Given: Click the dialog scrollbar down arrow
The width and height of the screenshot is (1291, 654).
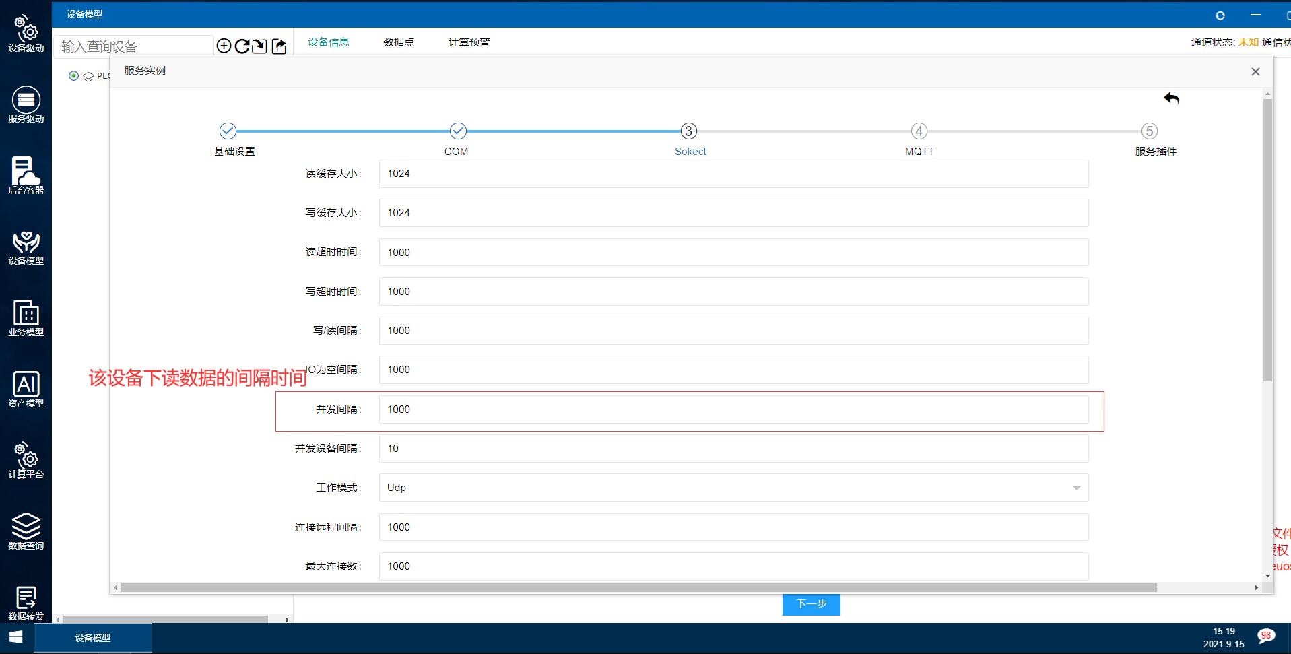Looking at the screenshot, I should tap(1267, 576).
